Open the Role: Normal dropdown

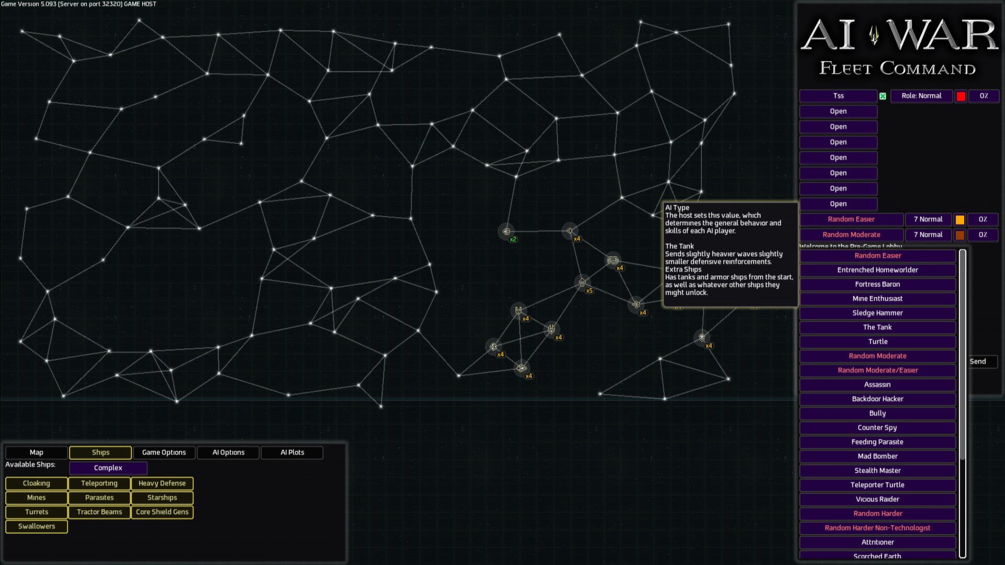pos(921,96)
